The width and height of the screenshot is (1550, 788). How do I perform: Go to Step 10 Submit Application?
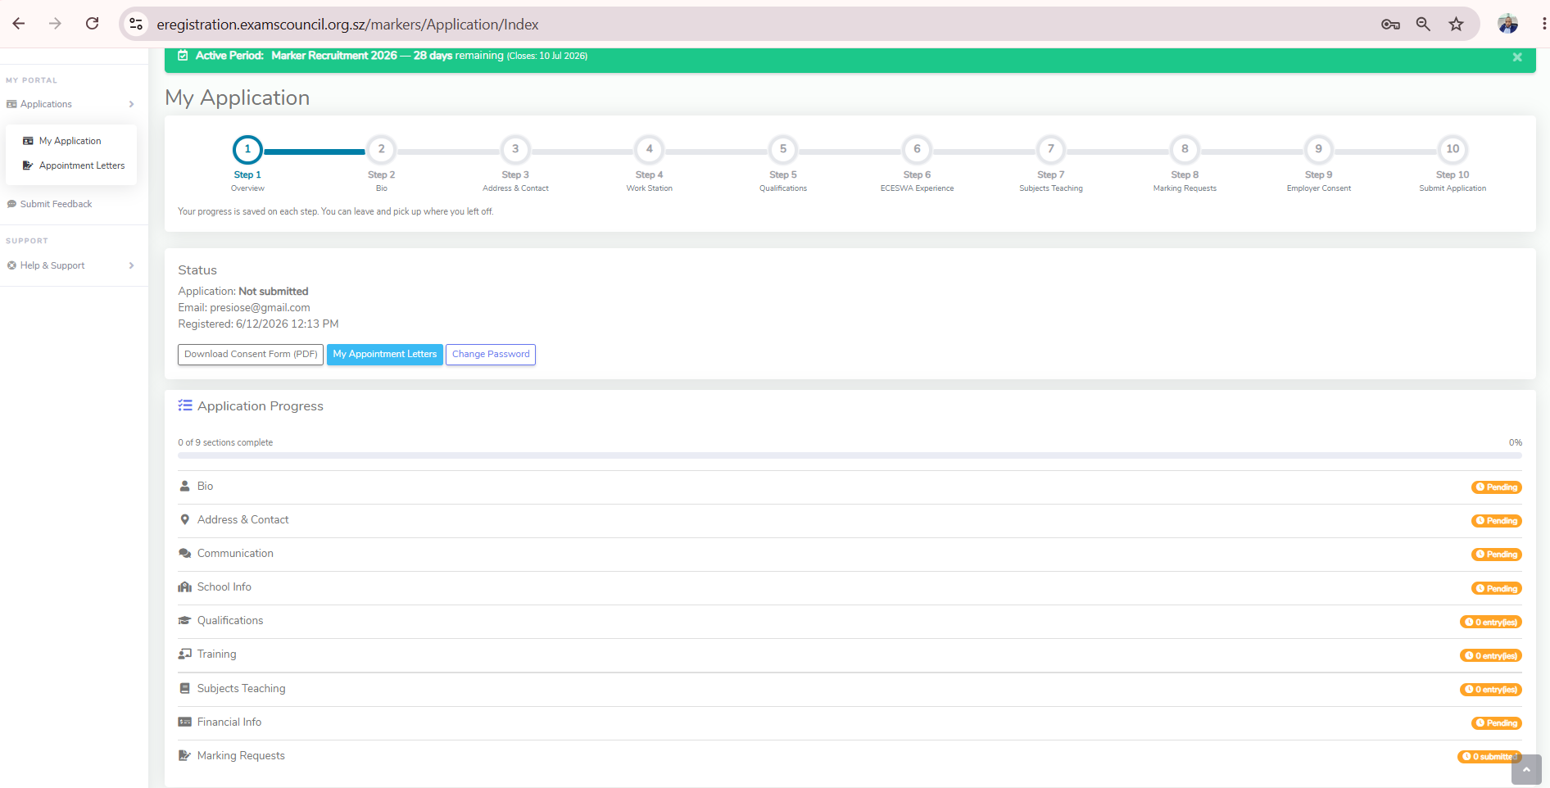[x=1453, y=149]
